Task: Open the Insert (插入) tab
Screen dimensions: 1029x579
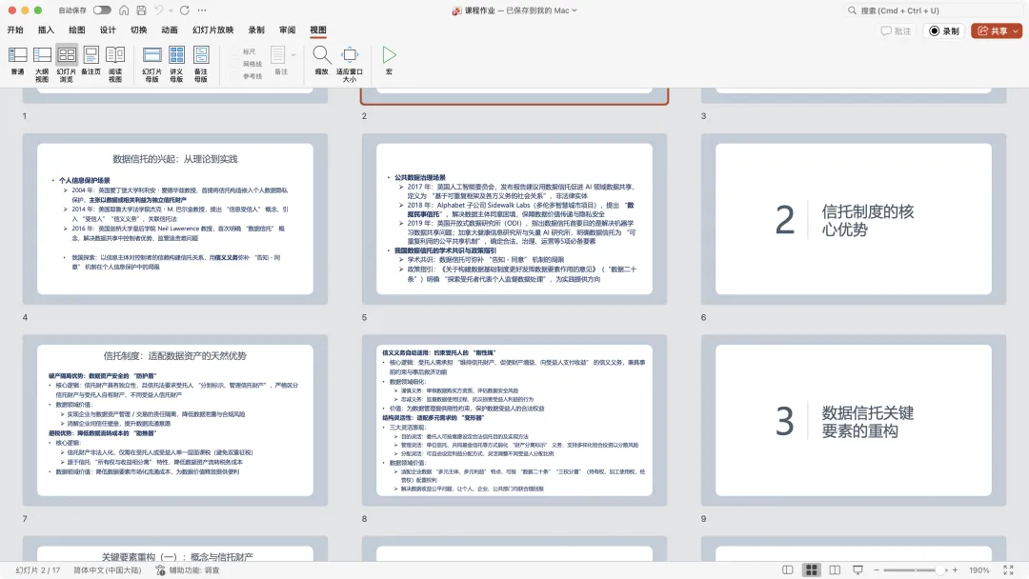Action: click(46, 30)
